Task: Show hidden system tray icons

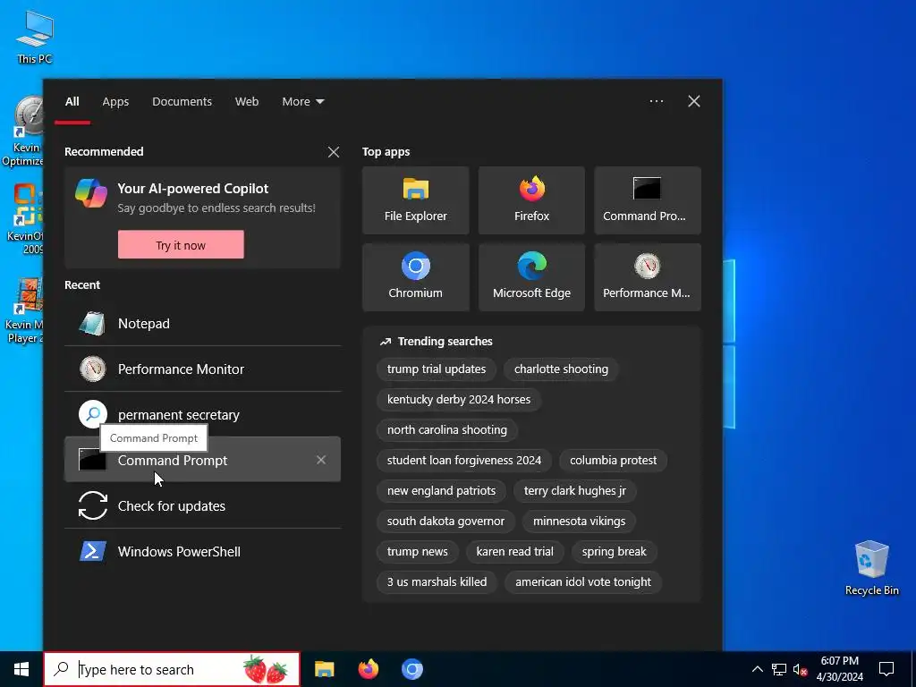Action: click(x=757, y=669)
